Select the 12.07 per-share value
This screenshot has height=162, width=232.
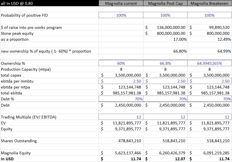(x=165, y=159)
